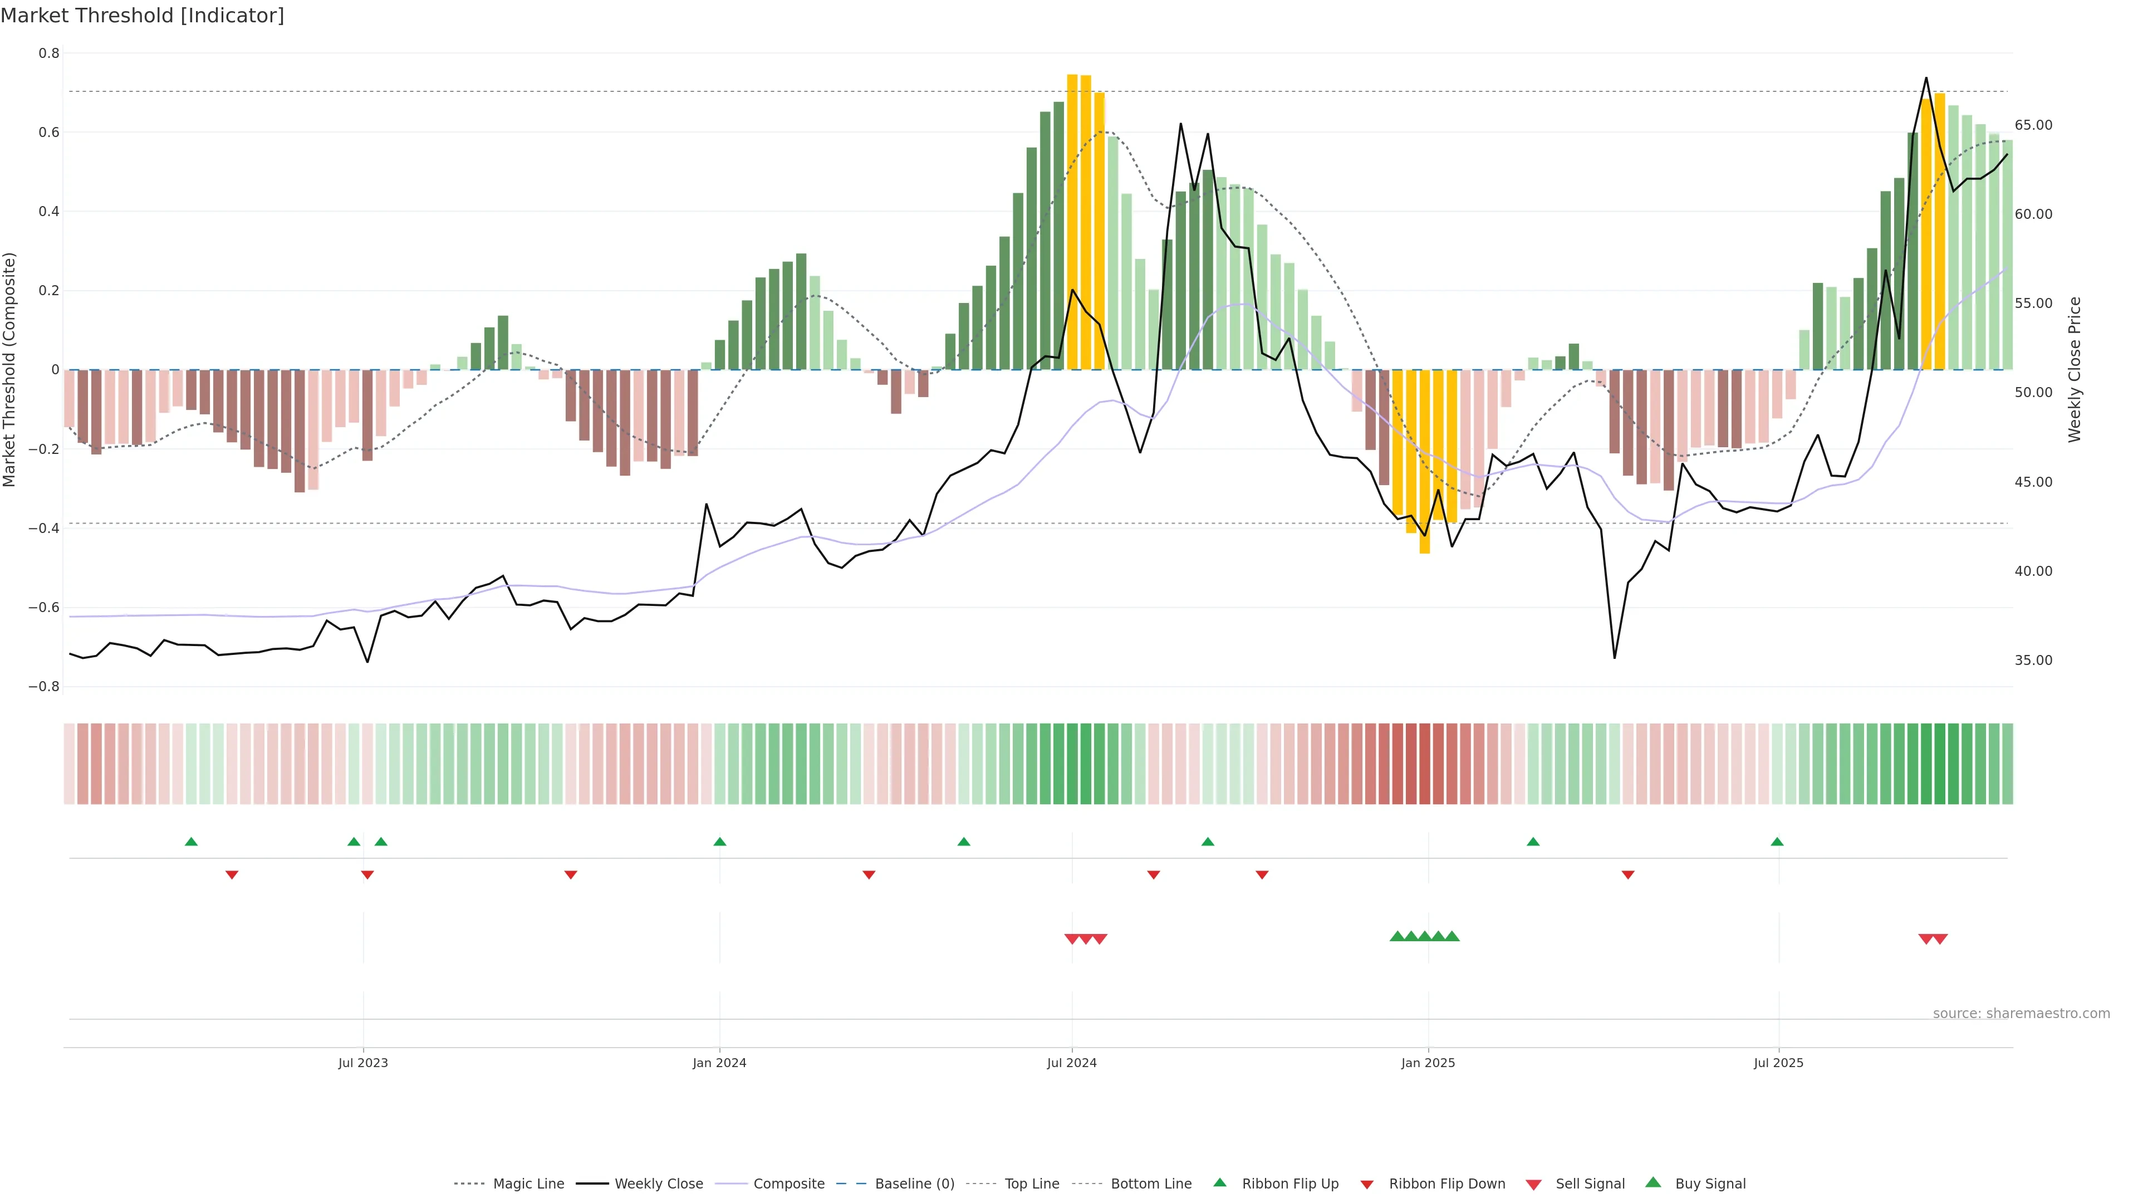The height and width of the screenshot is (1203, 2138).
Task: Click the Weekly Close Price axis title
Action: (2075, 369)
